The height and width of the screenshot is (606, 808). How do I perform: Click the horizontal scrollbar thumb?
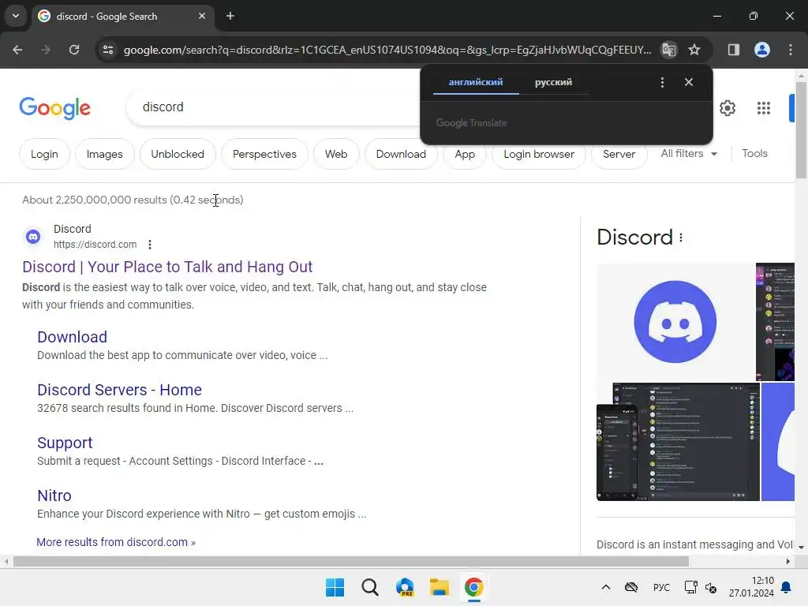[351, 562]
